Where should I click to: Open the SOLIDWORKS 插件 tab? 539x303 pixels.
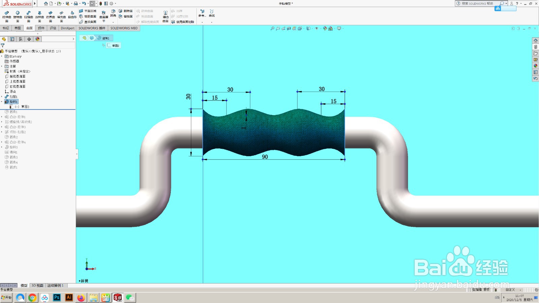(x=92, y=28)
